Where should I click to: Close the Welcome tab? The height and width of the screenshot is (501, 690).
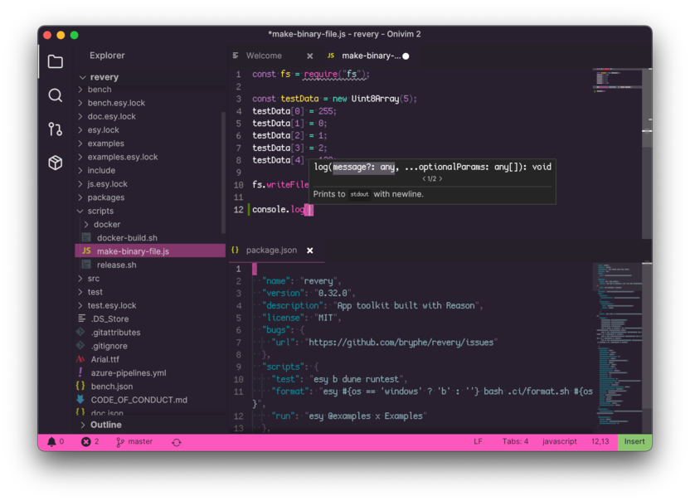(x=310, y=56)
